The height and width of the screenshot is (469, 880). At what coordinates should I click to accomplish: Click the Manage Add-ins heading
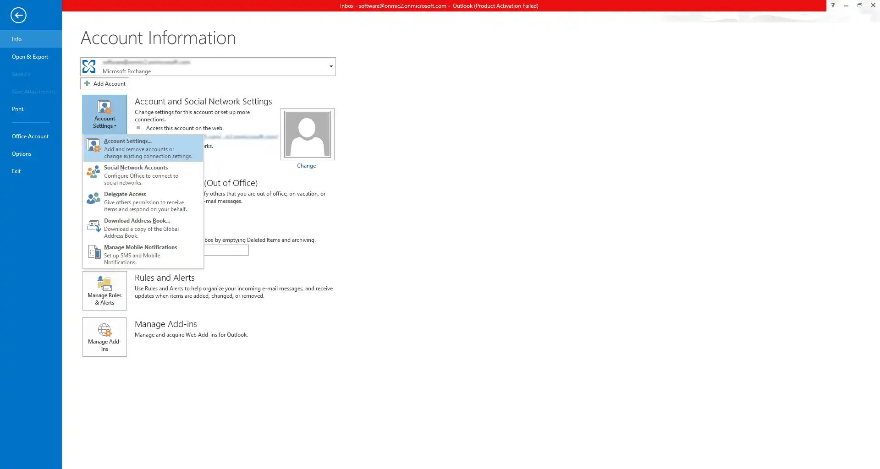(x=165, y=324)
